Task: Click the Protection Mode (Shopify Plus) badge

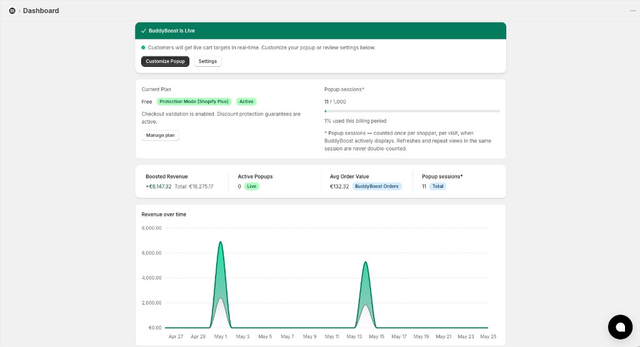Action: 194,102
